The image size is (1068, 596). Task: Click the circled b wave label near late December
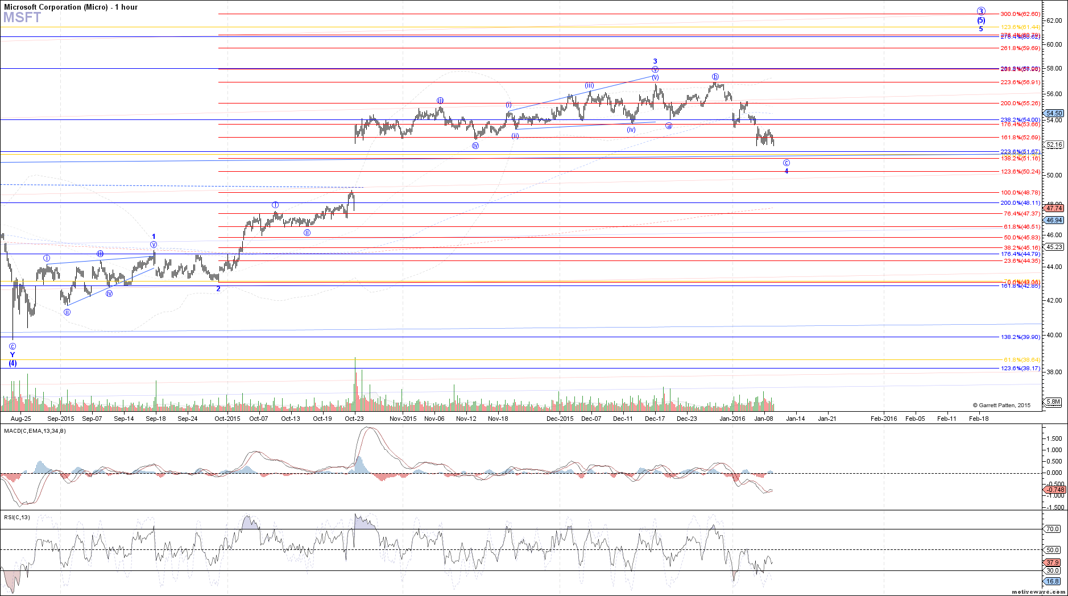(715, 77)
